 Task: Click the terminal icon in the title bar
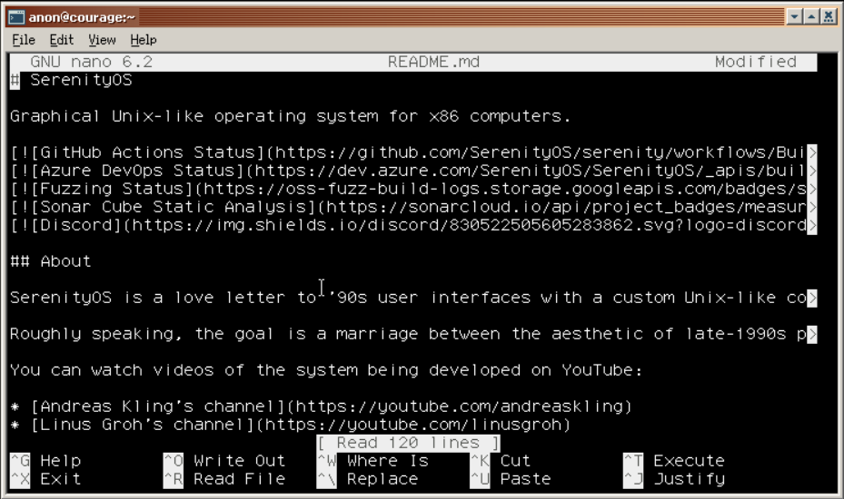tap(16, 17)
